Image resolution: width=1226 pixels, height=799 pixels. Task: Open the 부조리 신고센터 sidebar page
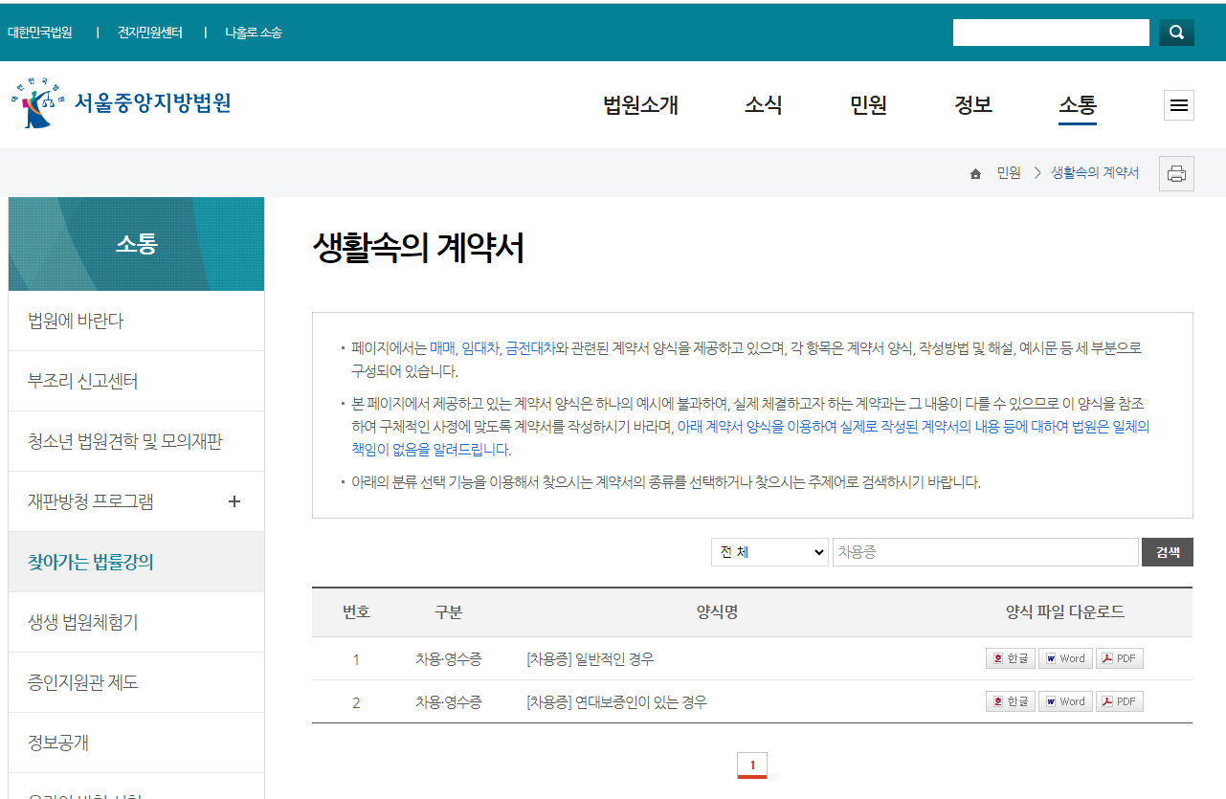pos(84,380)
